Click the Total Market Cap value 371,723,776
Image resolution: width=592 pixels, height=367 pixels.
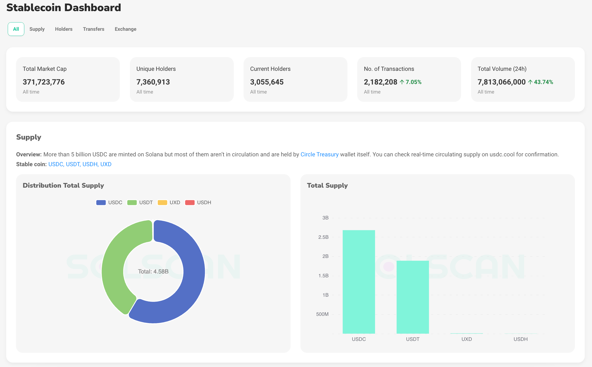[x=44, y=82]
